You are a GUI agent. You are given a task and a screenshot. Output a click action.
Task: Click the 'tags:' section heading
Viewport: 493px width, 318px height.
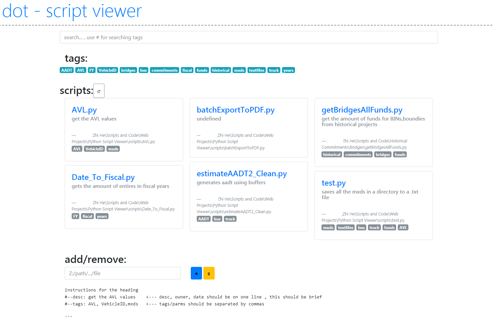point(76,58)
